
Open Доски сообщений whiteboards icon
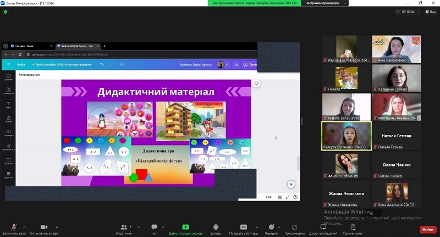[x=323, y=228]
